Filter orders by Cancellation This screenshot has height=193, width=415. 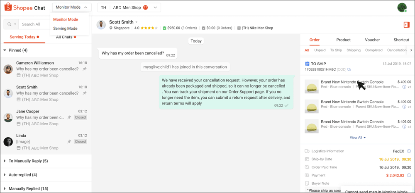pyautogui.click(x=397, y=50)
